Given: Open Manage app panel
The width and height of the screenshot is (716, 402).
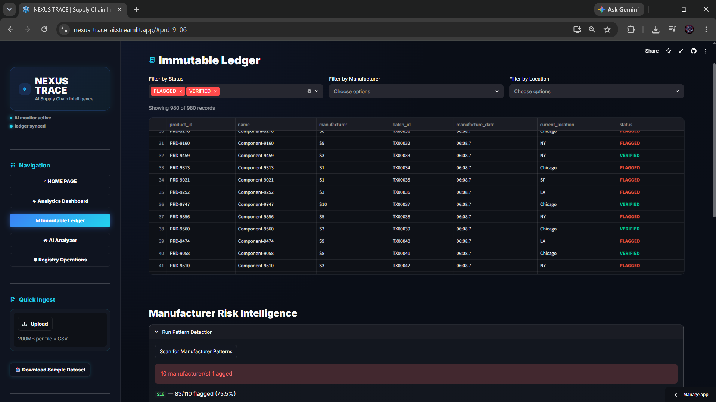Looking at the screenshot, I should pos(691,395).
